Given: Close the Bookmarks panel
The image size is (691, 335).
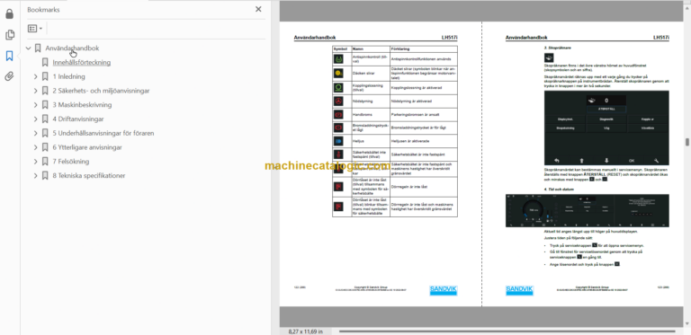Looking at the screenshot, I should point(258,9).
